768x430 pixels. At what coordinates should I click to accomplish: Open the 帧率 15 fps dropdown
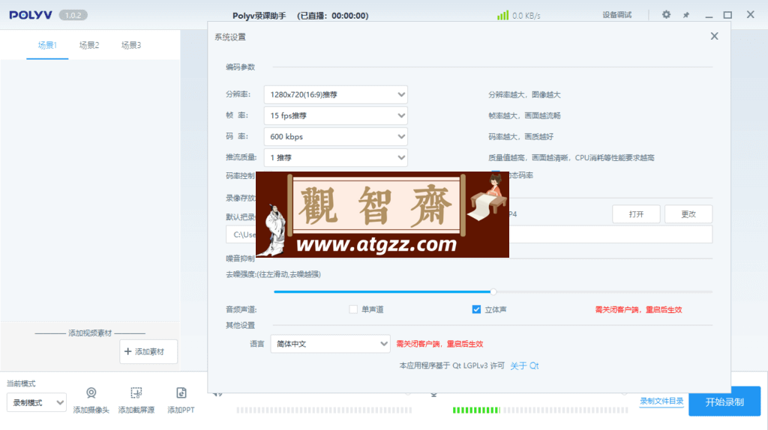335,115
